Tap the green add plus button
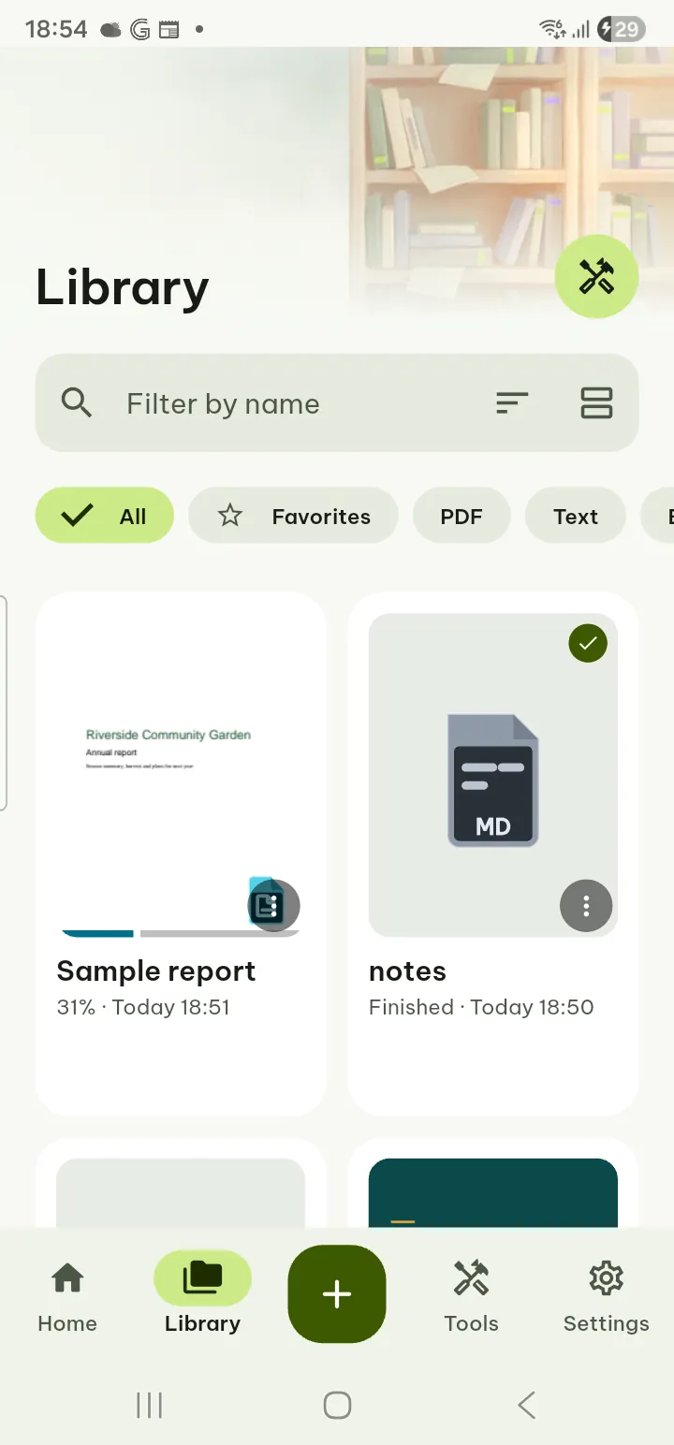Viewport: 674px width, 1445px height. [x=337, y=1294]
